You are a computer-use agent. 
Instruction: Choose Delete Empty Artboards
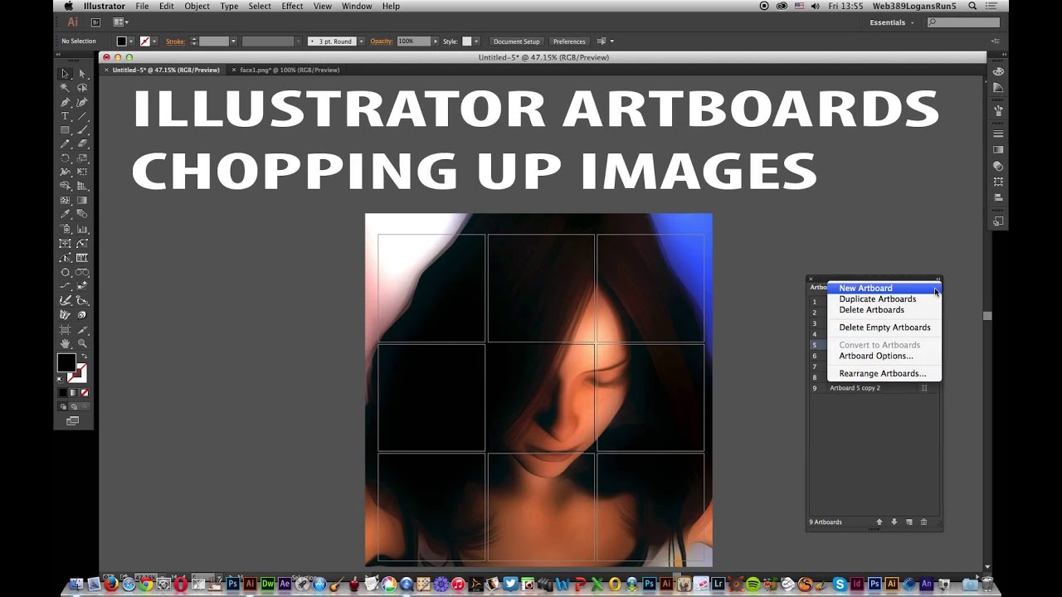[884, 328]
